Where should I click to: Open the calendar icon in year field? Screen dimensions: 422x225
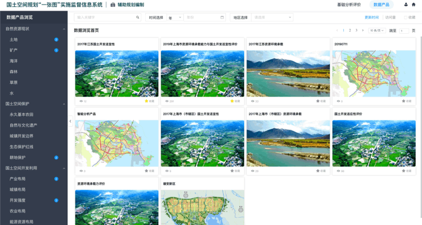(222, 17)
